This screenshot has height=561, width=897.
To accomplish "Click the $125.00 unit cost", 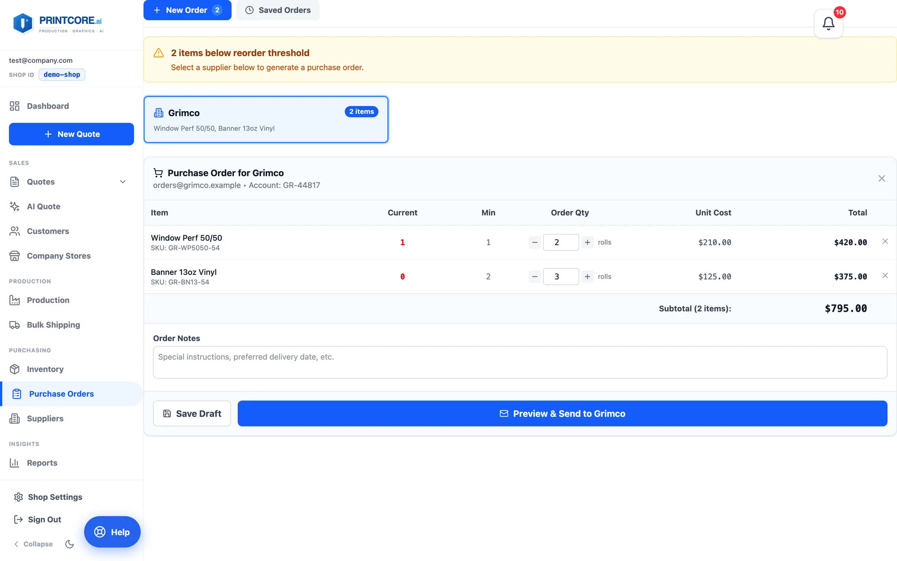I will coord(715,276).
